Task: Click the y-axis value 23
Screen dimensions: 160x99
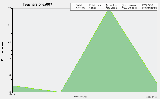Action: (9, 42)
